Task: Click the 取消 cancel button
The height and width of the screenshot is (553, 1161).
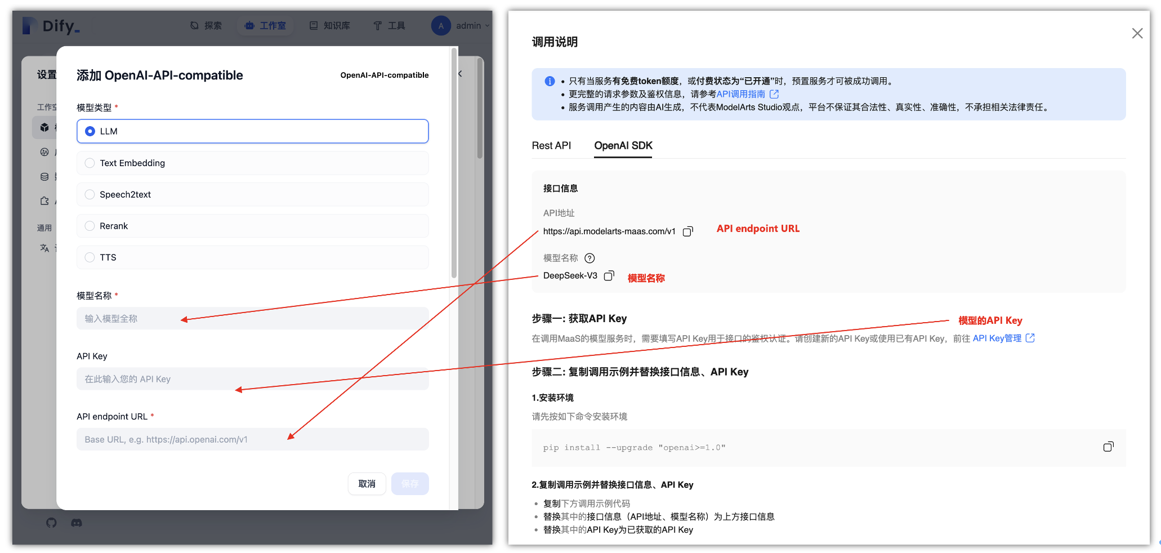Action: point(367,484)
